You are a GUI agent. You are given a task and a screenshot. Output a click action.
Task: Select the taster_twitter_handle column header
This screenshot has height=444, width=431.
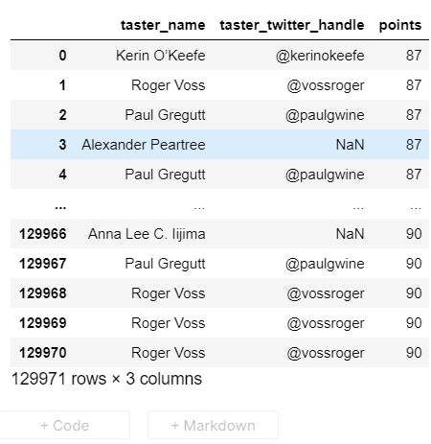point(292,25)
